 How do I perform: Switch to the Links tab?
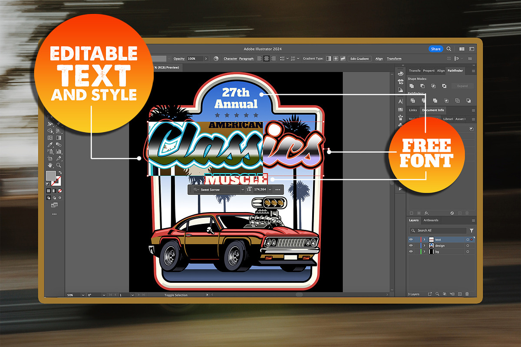(x=413, y=110)
